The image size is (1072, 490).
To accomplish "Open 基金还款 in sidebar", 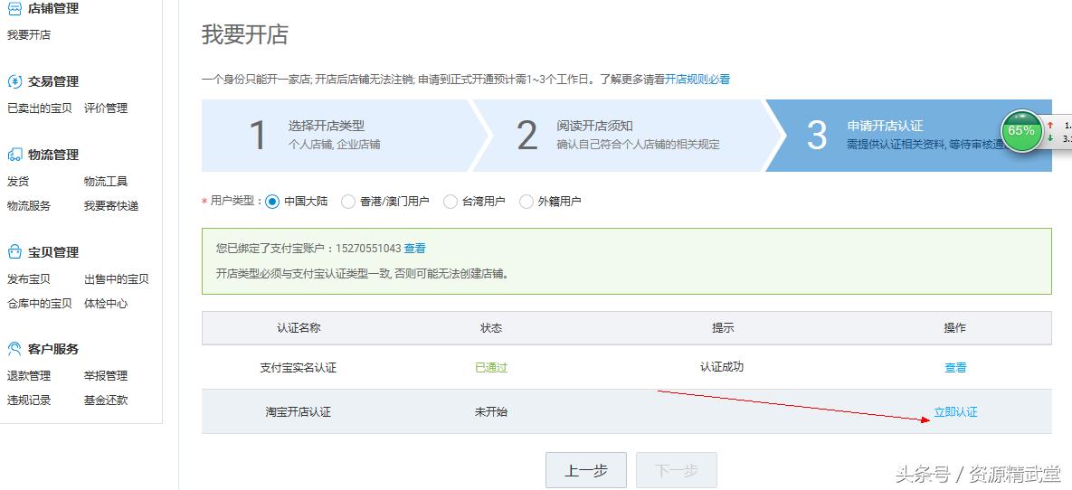I will pos(106,400).
